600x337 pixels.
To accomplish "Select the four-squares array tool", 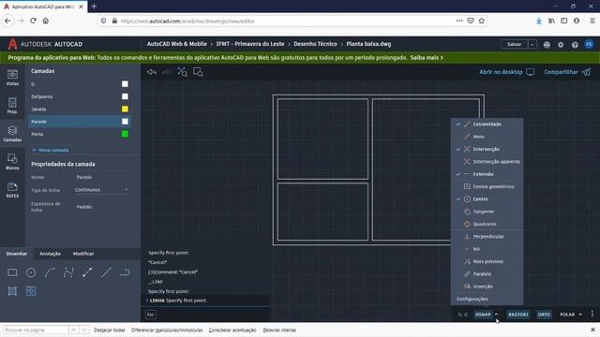I will click(x=31, y=291).
